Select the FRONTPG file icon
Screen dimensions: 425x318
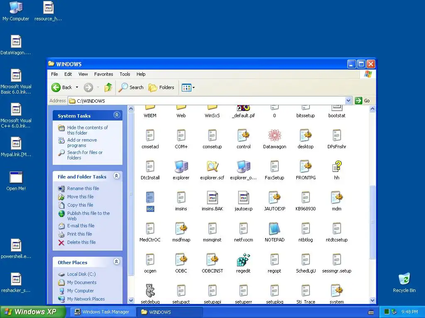pos(305,166)
